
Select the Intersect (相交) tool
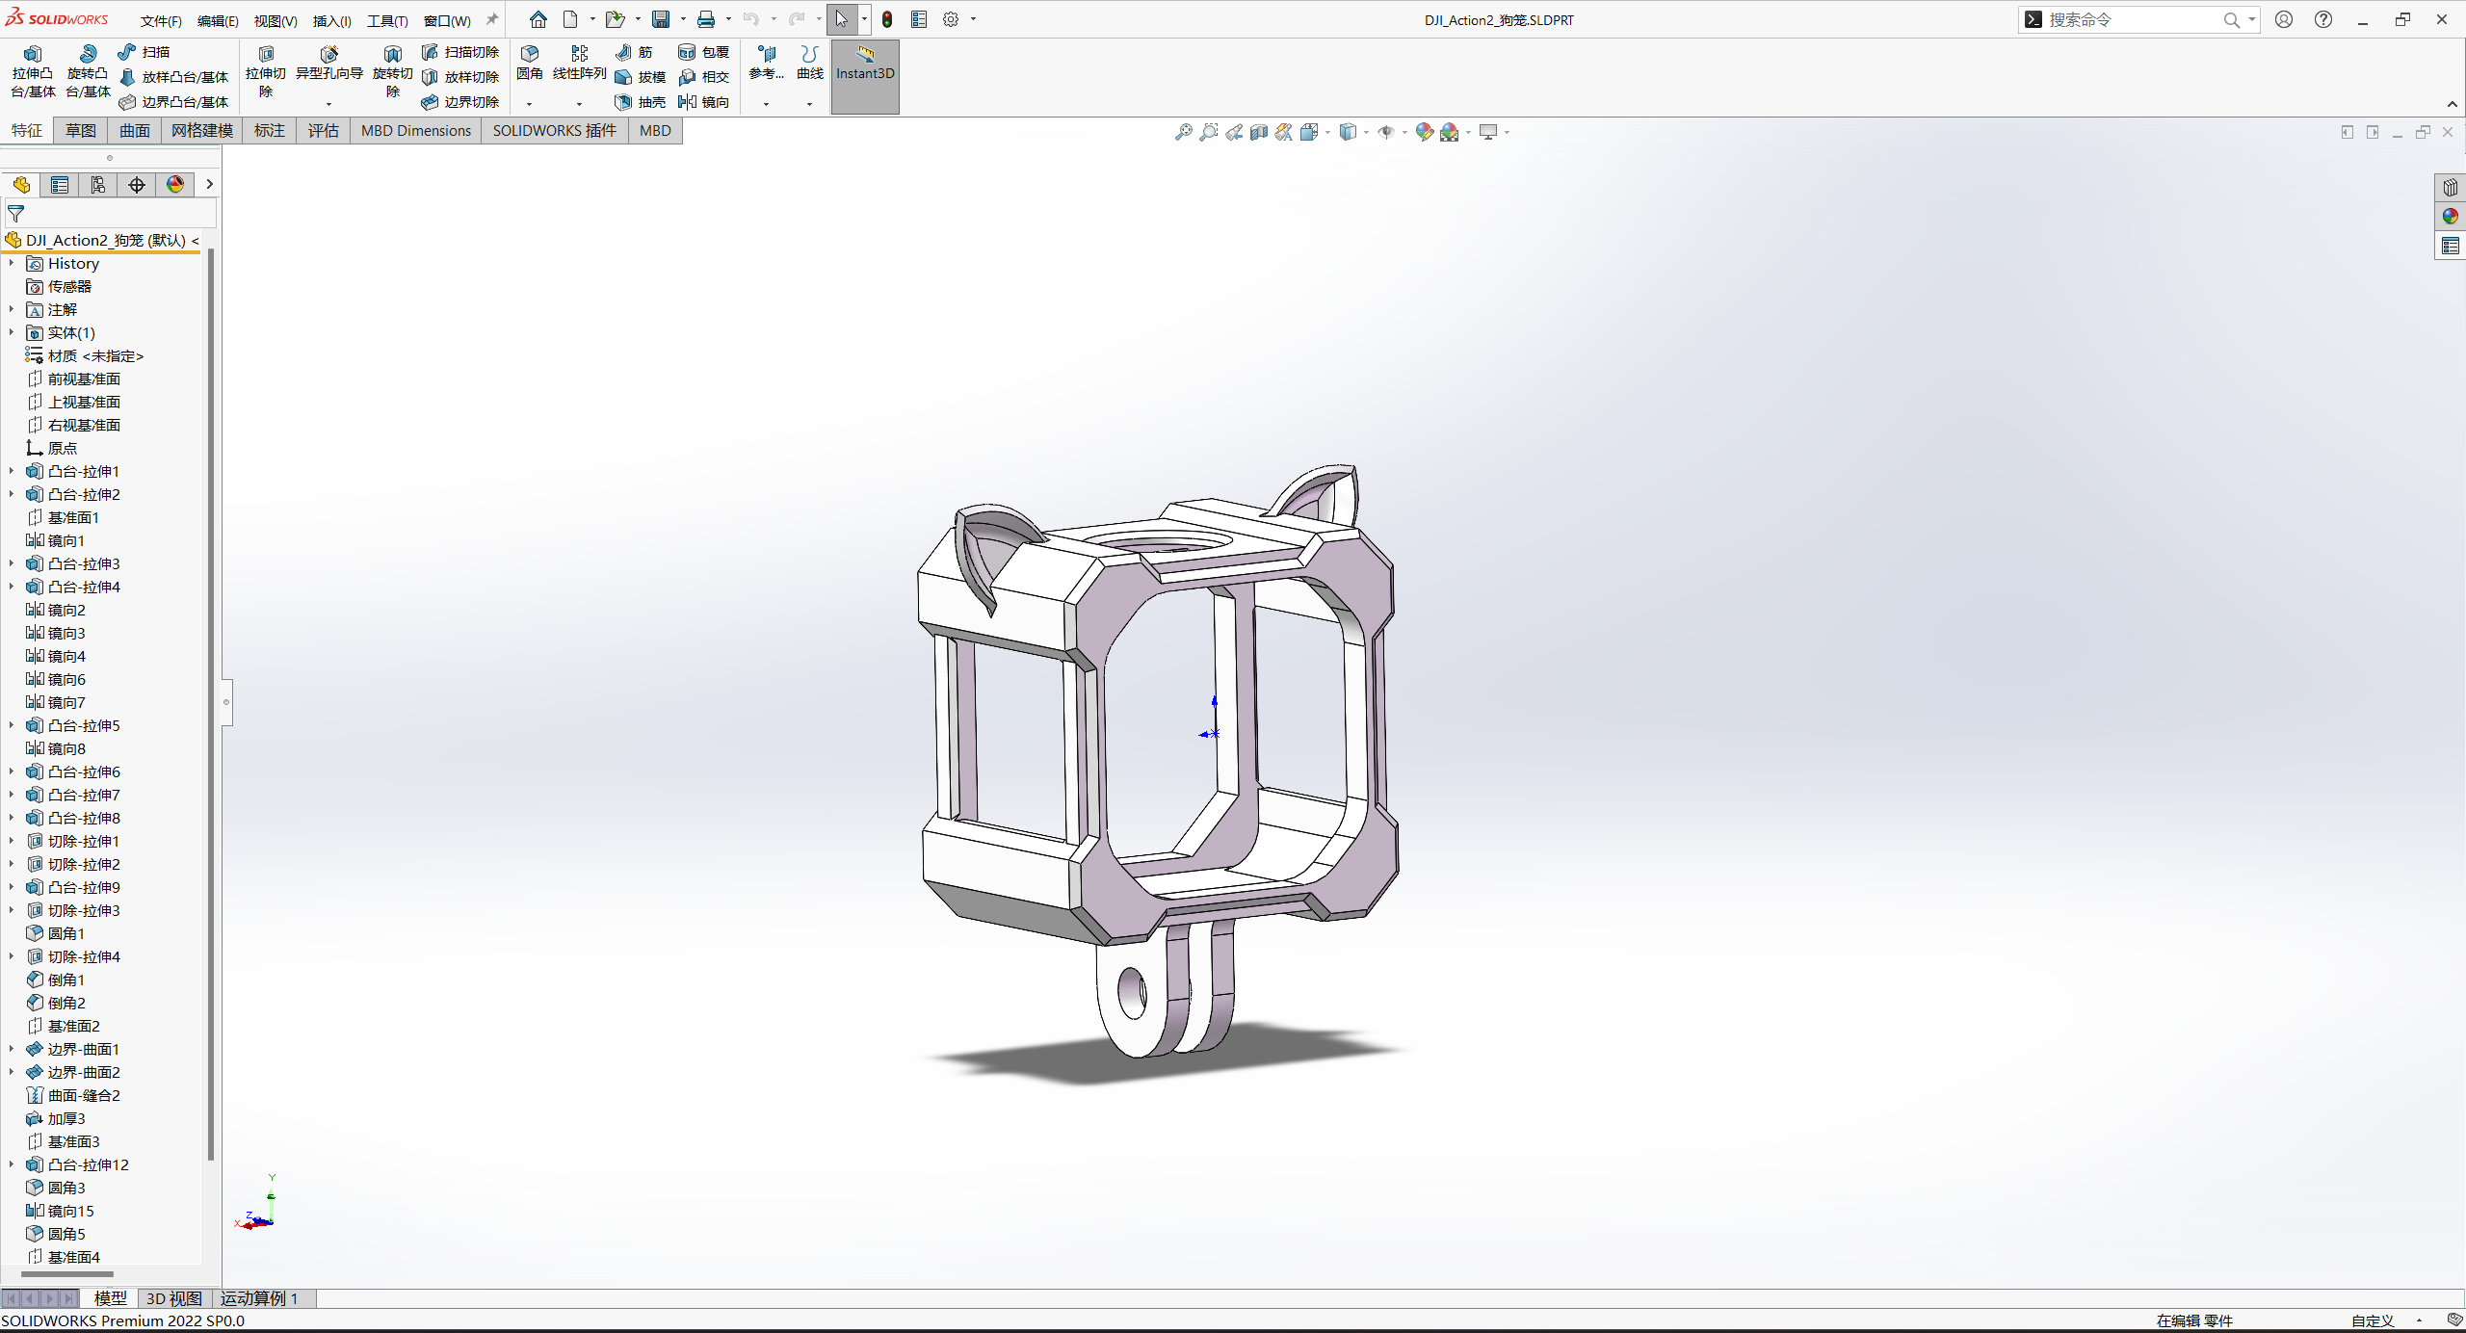pyautogui.click(x=703, y=77)
